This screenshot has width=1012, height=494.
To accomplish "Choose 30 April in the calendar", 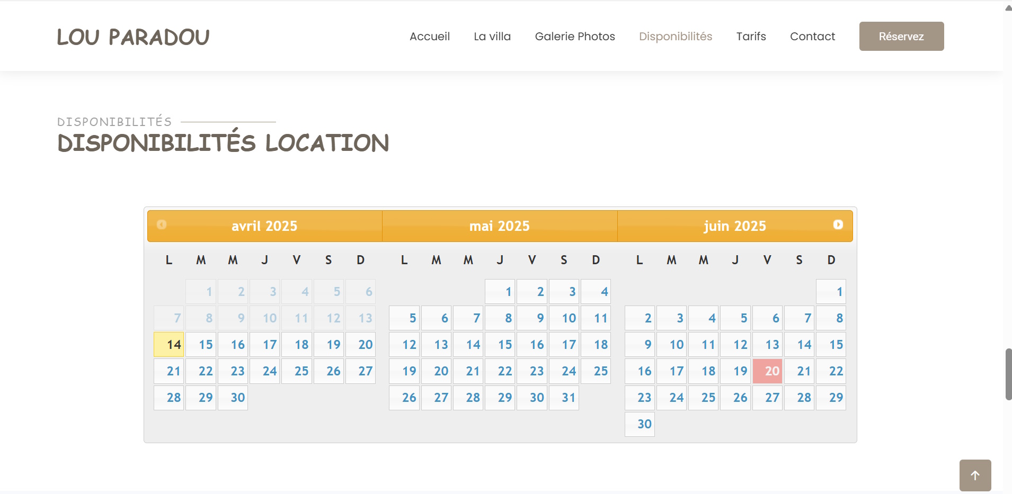I will (233, 398).
